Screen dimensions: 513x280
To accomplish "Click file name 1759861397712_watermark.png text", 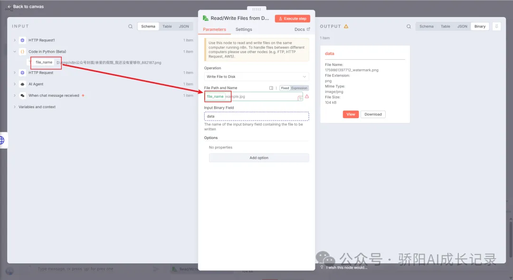I will point(351,70).
